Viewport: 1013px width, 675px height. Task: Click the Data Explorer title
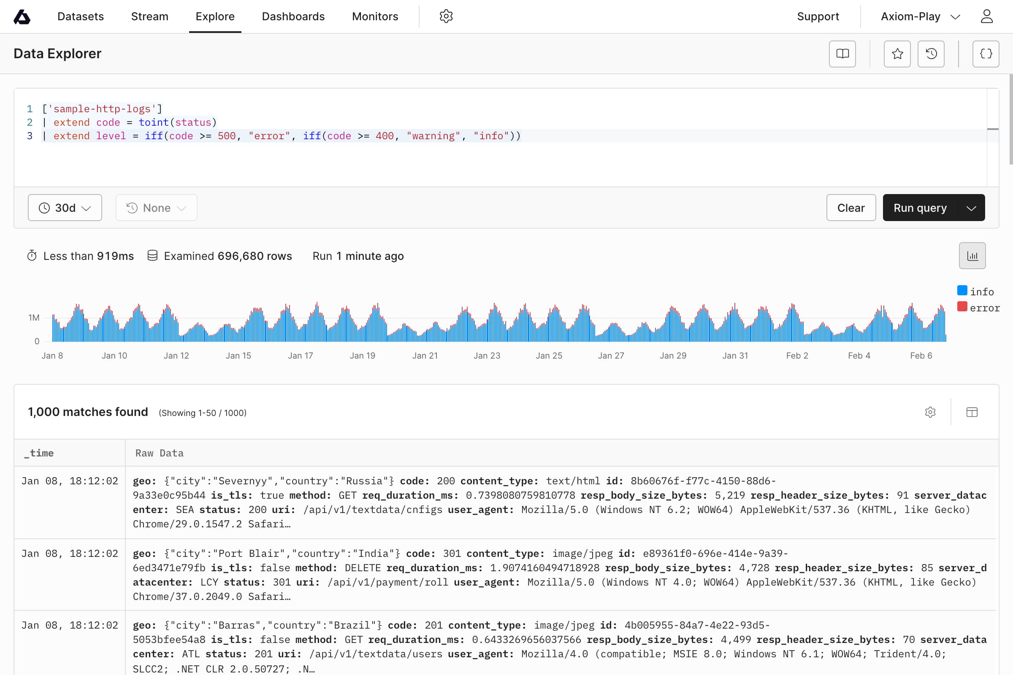57,54
